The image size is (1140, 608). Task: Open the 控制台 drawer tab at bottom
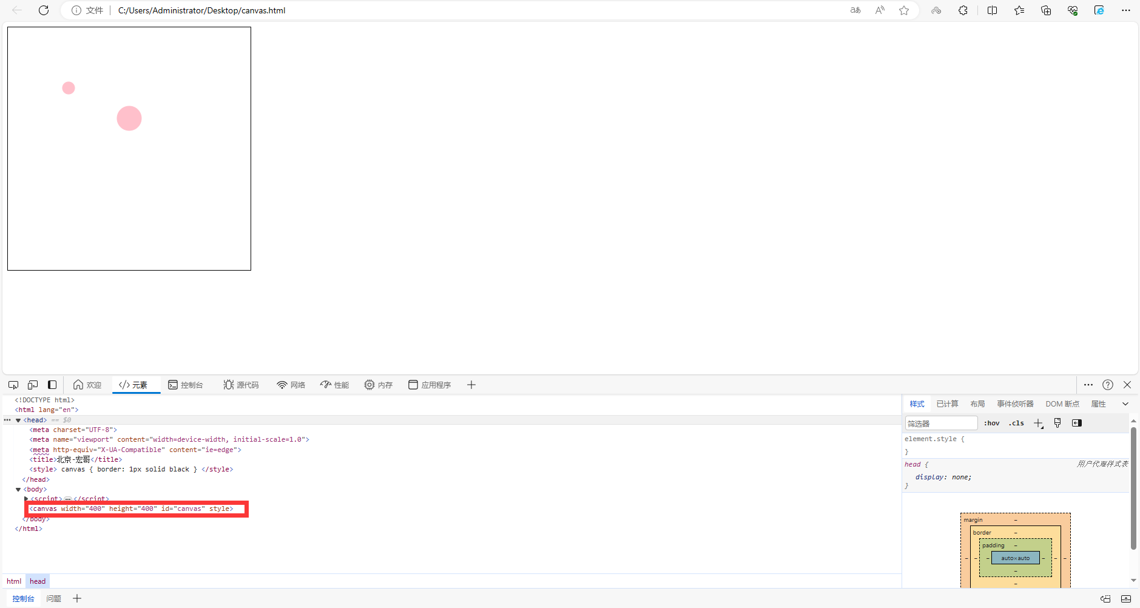pyautogui.click(x=23, y=598)
